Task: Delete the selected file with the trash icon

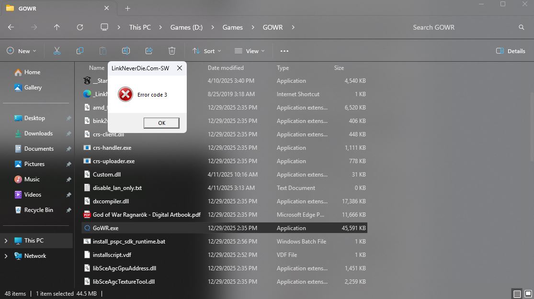Action: (x=171, y=50)
